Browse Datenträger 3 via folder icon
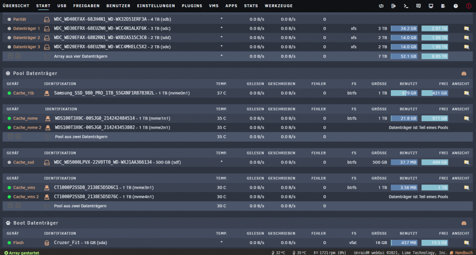 [x=466, y=47]
